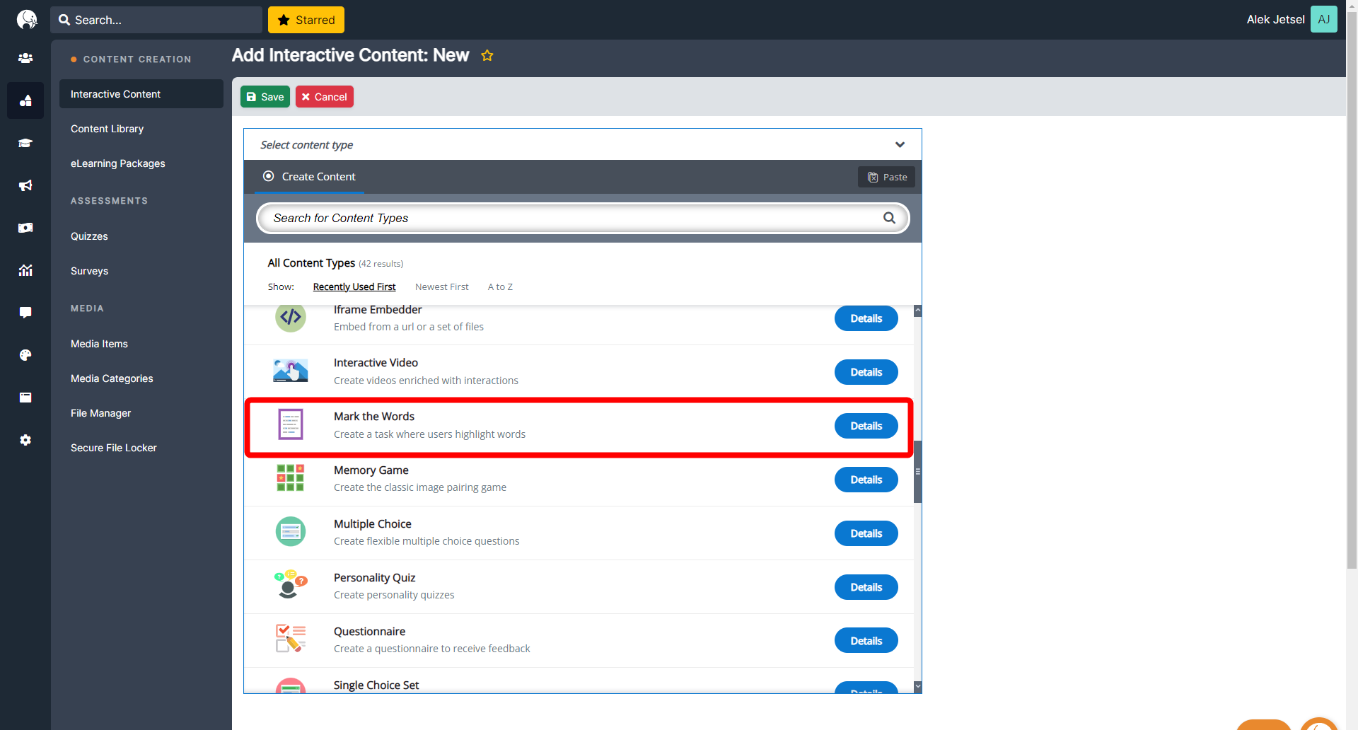This screenshot has width=1358, height=730.
Task: Select the content creation shapes sidebar icon
Action: coord(25,100)
